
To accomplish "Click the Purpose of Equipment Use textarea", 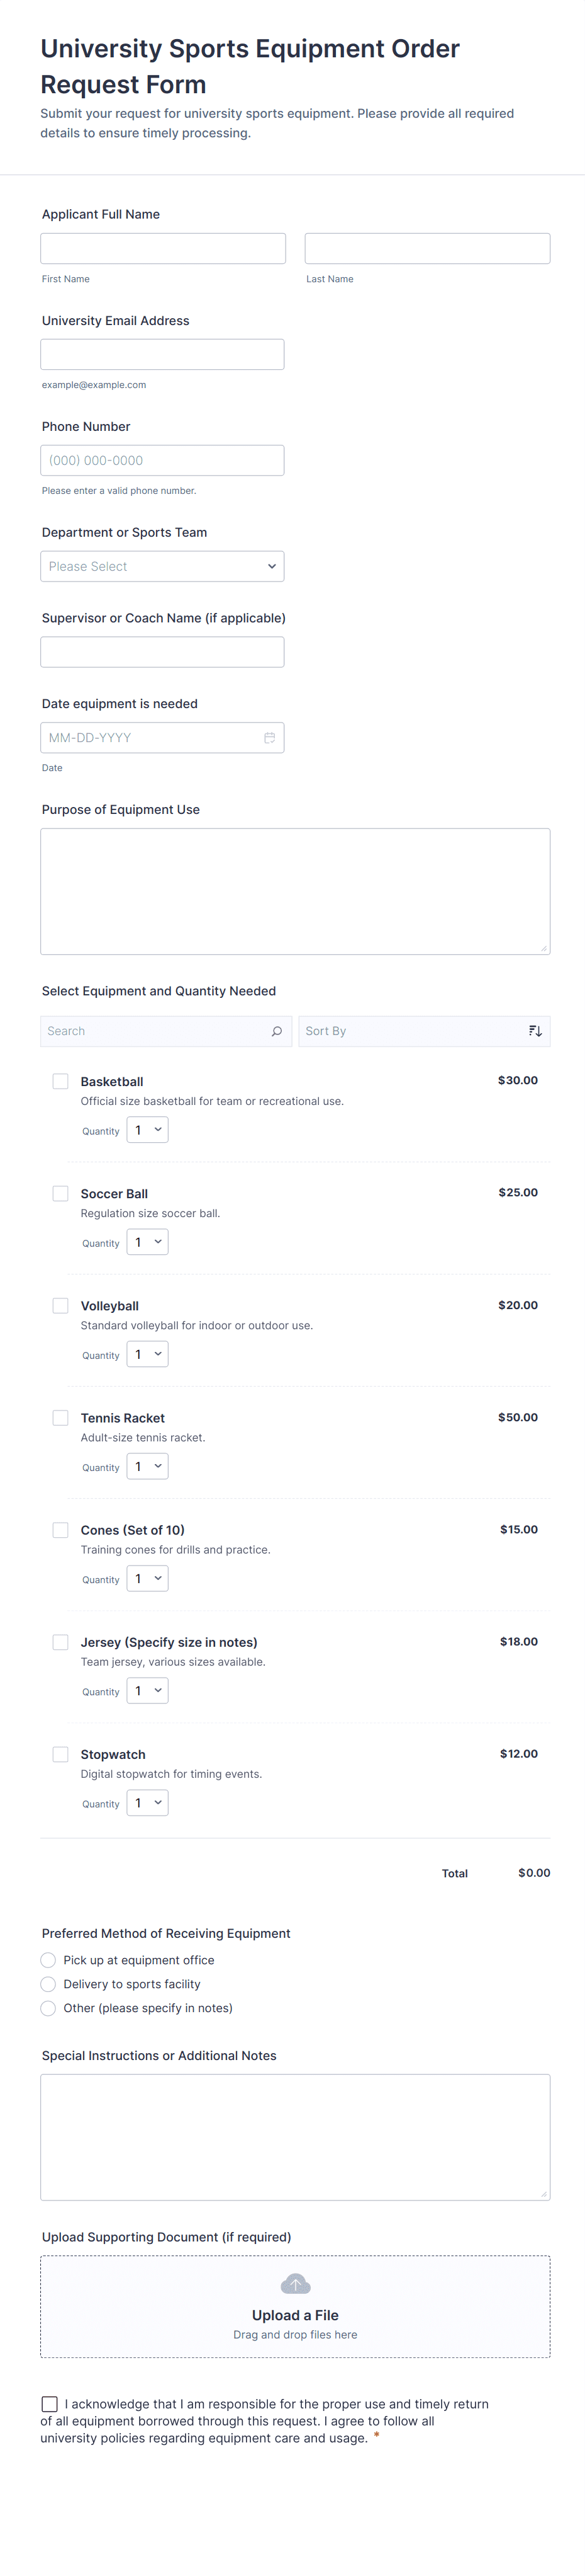I will [x=296, y=891].
